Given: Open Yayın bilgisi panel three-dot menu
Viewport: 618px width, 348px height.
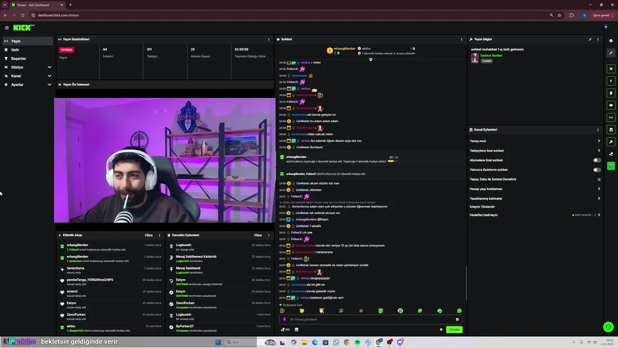Looking at the screenshot, I should (598, 39).
